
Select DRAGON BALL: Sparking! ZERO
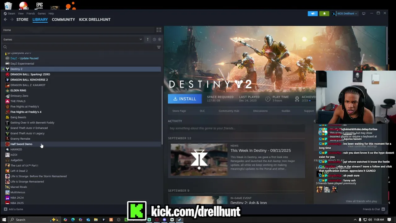tap(30, 74)
